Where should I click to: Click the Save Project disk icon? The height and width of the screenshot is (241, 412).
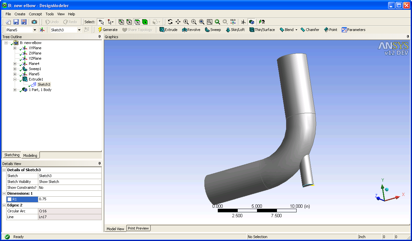16,22
